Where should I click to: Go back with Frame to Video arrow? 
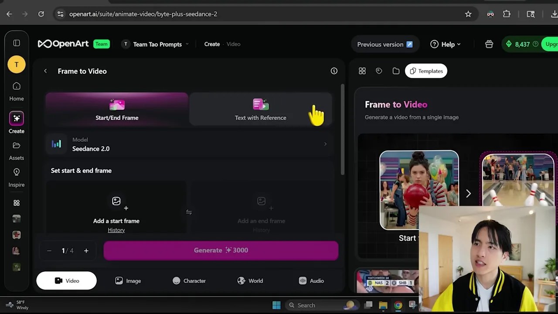(45, 71)
